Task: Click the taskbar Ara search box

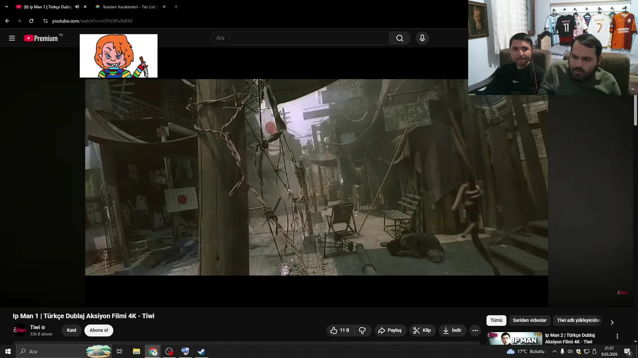Action: (64, 352)
